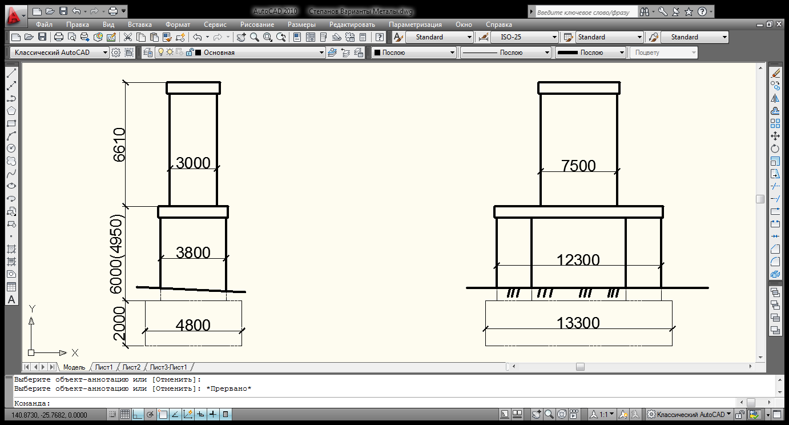Toggle Lineweight display in status bar
This screenshot has height=425, width=789.
213,414
